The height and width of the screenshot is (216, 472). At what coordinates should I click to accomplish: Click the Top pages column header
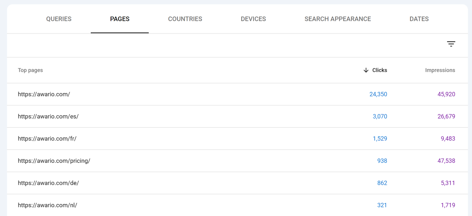click(30, 70)
